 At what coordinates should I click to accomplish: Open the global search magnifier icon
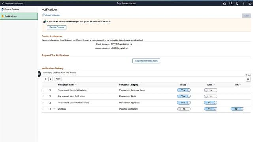click(231, 3)
